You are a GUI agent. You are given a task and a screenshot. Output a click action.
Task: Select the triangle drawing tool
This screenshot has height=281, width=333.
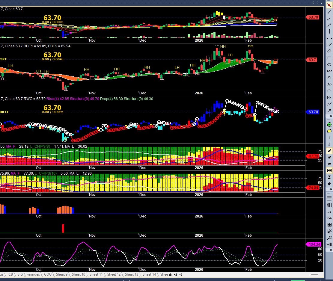(x=329, y=78)
